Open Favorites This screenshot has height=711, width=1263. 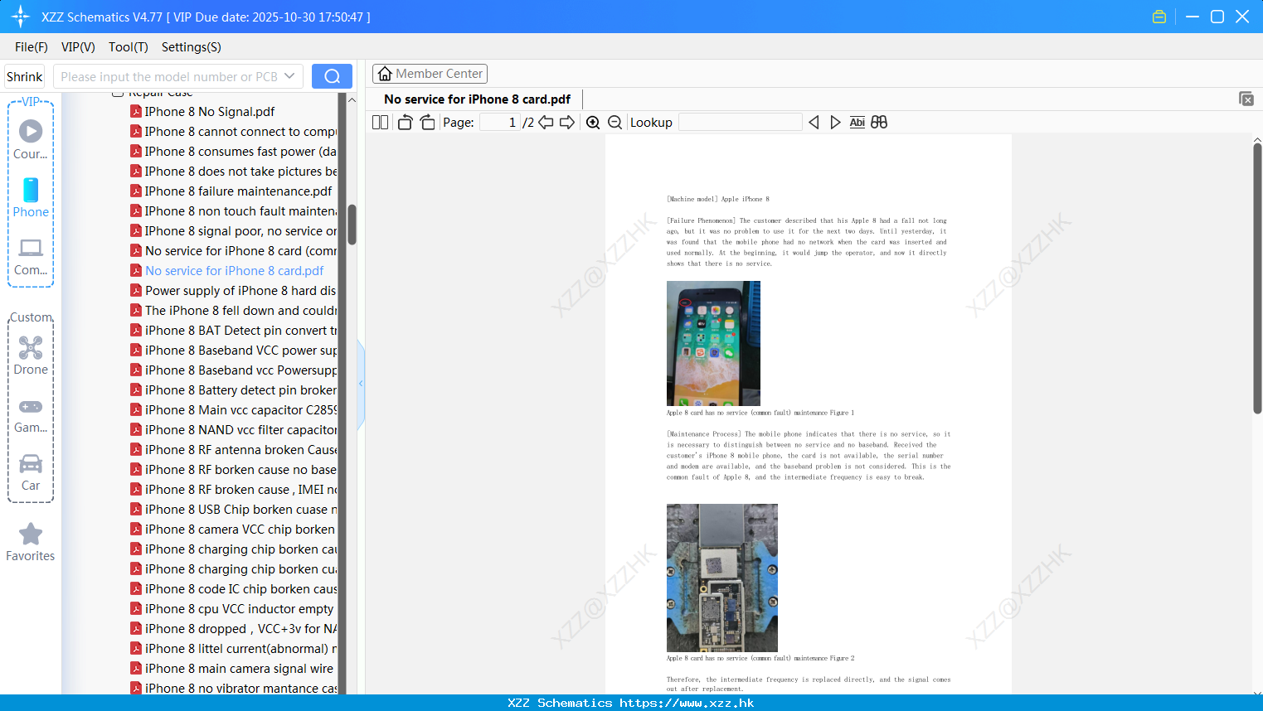31,543
